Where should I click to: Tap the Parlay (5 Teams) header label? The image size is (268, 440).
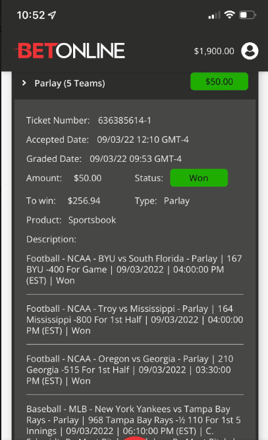coord(70,83)
